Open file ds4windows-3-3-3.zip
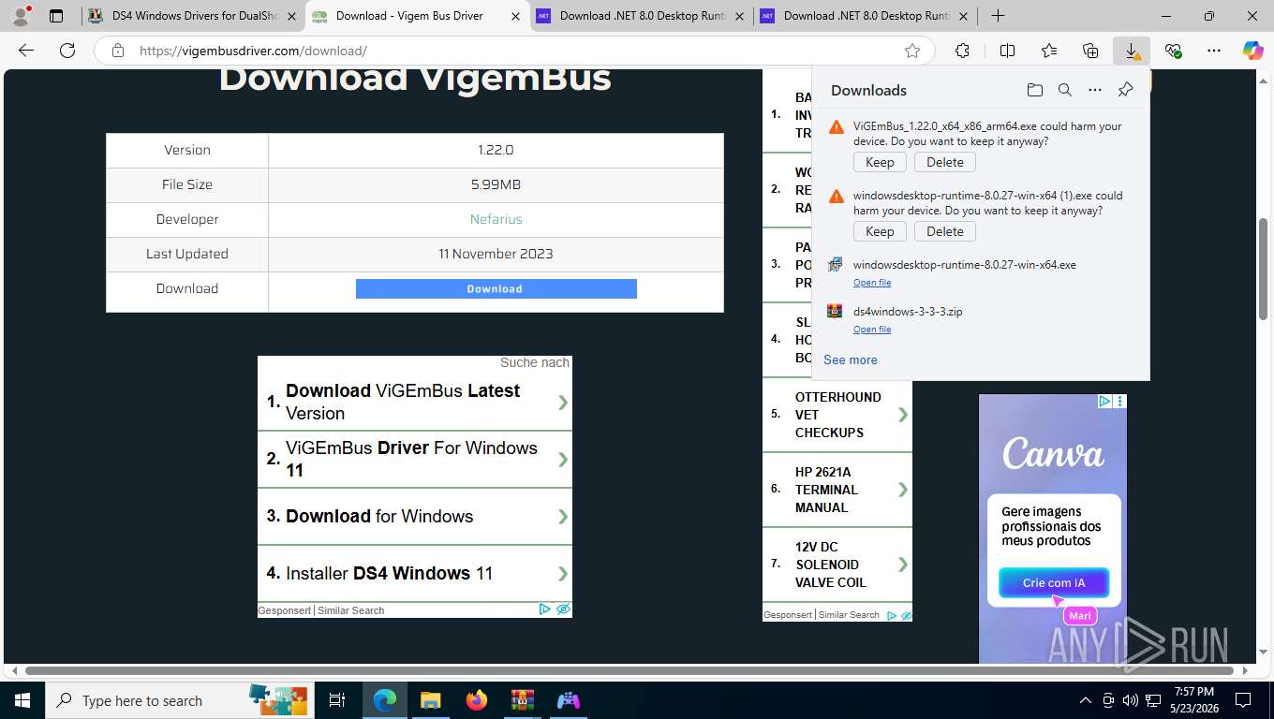The height and width of the screenshot is (719, 1274). 872,330
